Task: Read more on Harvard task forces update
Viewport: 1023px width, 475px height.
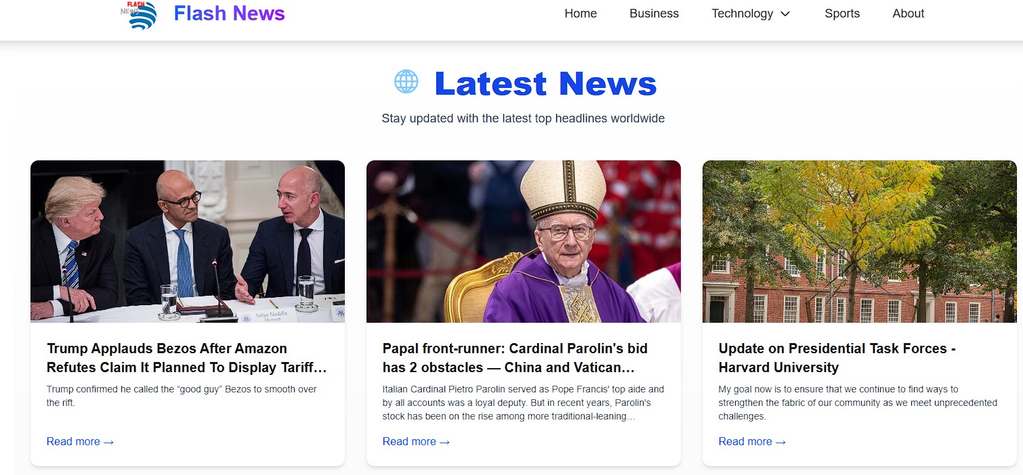Action: [752, 442]
